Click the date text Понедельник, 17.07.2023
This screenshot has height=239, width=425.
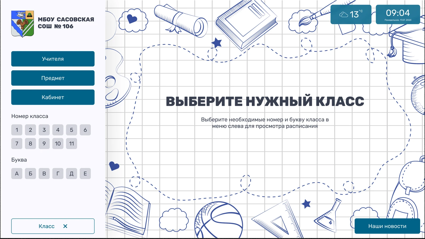398,20
